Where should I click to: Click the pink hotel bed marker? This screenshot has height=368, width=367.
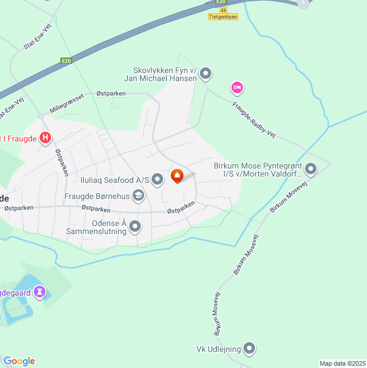coord(237,88)
